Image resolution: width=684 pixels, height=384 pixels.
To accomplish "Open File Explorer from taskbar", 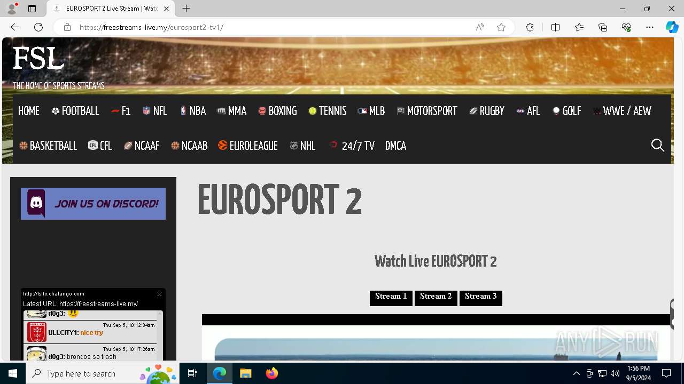I will click(x=246, y=373).
